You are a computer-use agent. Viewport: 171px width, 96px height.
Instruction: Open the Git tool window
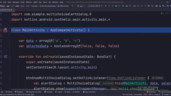tap(2, 92)
